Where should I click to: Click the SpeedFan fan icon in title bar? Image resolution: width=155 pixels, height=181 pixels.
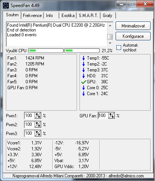pyautogui.click(x=6, y=6)
